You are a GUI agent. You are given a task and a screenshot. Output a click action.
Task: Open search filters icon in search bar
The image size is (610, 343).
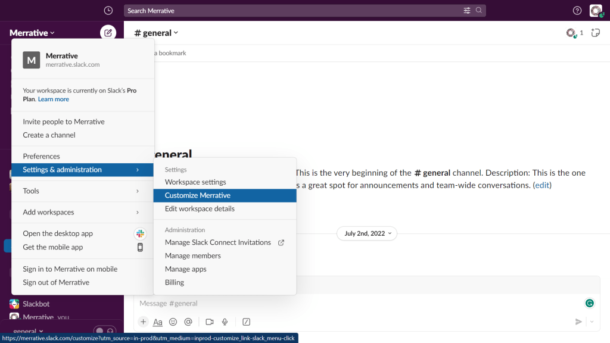click(467, 10)
